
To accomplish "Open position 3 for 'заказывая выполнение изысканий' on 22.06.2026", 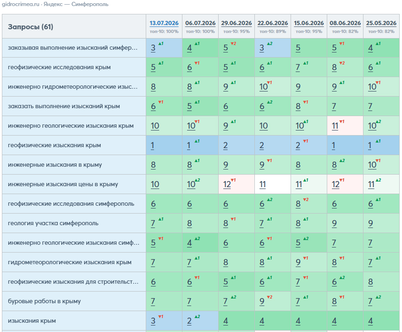I will point(261,48).
